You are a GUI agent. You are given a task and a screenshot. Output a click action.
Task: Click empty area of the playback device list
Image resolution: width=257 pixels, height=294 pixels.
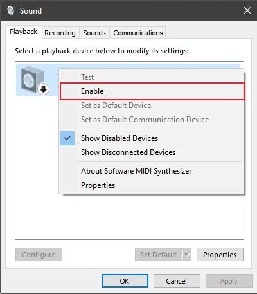(x=129, y=217)
